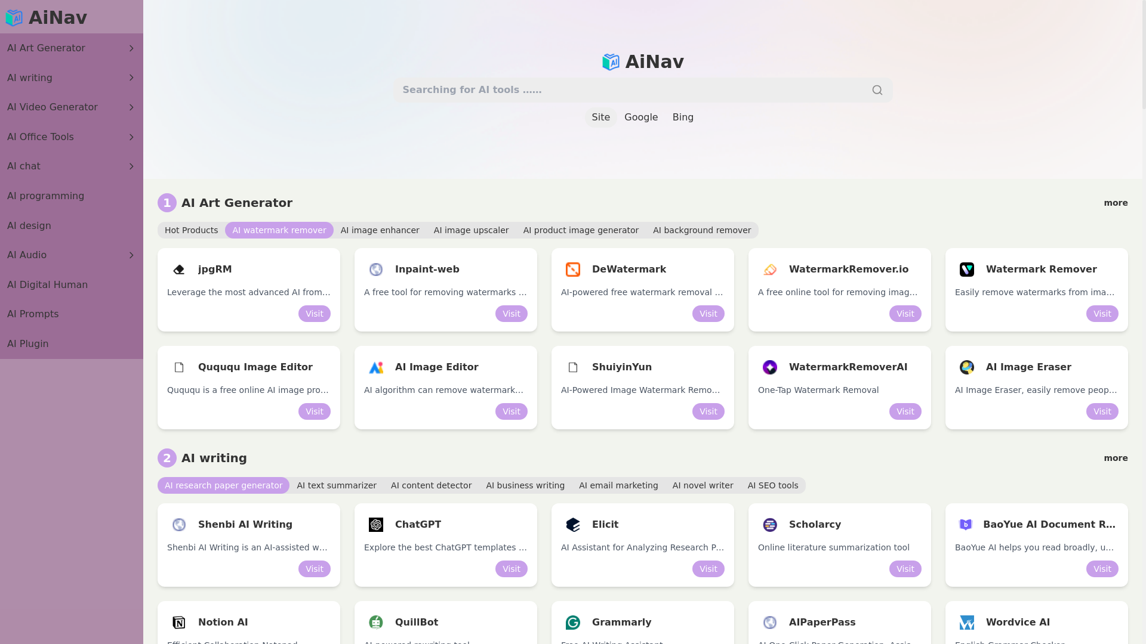Open AI design in the sidebar
1146x644 pixels.
pyautogui.click(x=72, y=226)
